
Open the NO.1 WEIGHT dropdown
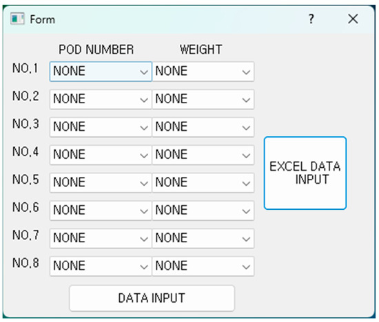coord(203,72)
